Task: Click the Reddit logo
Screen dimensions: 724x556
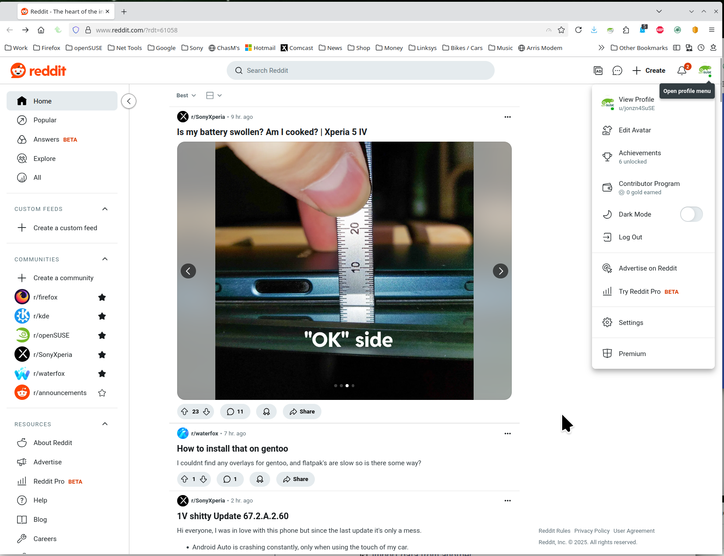Action: 38,71
